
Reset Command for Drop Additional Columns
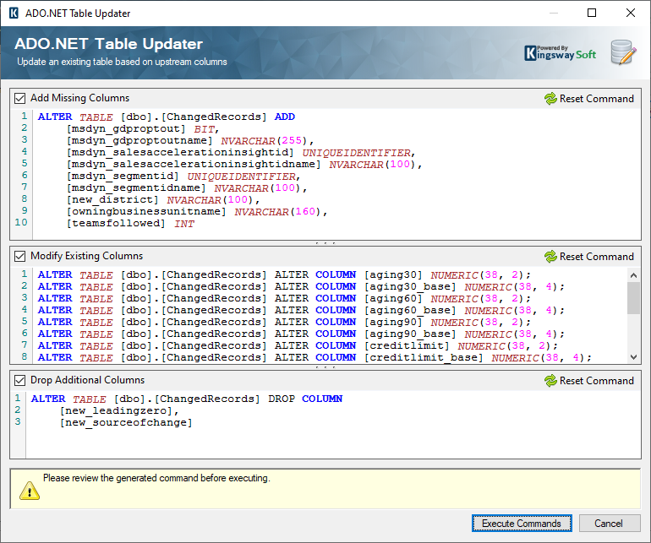click(x=589, y=381)
